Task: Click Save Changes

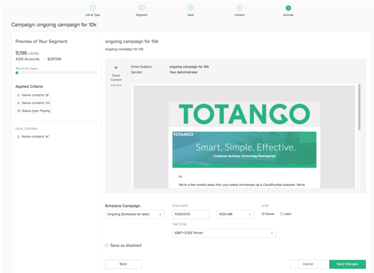Action: click(347, 264)
